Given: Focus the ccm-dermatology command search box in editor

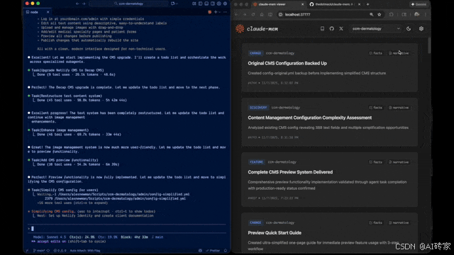Looking at the screenshot, I should 128,4.
